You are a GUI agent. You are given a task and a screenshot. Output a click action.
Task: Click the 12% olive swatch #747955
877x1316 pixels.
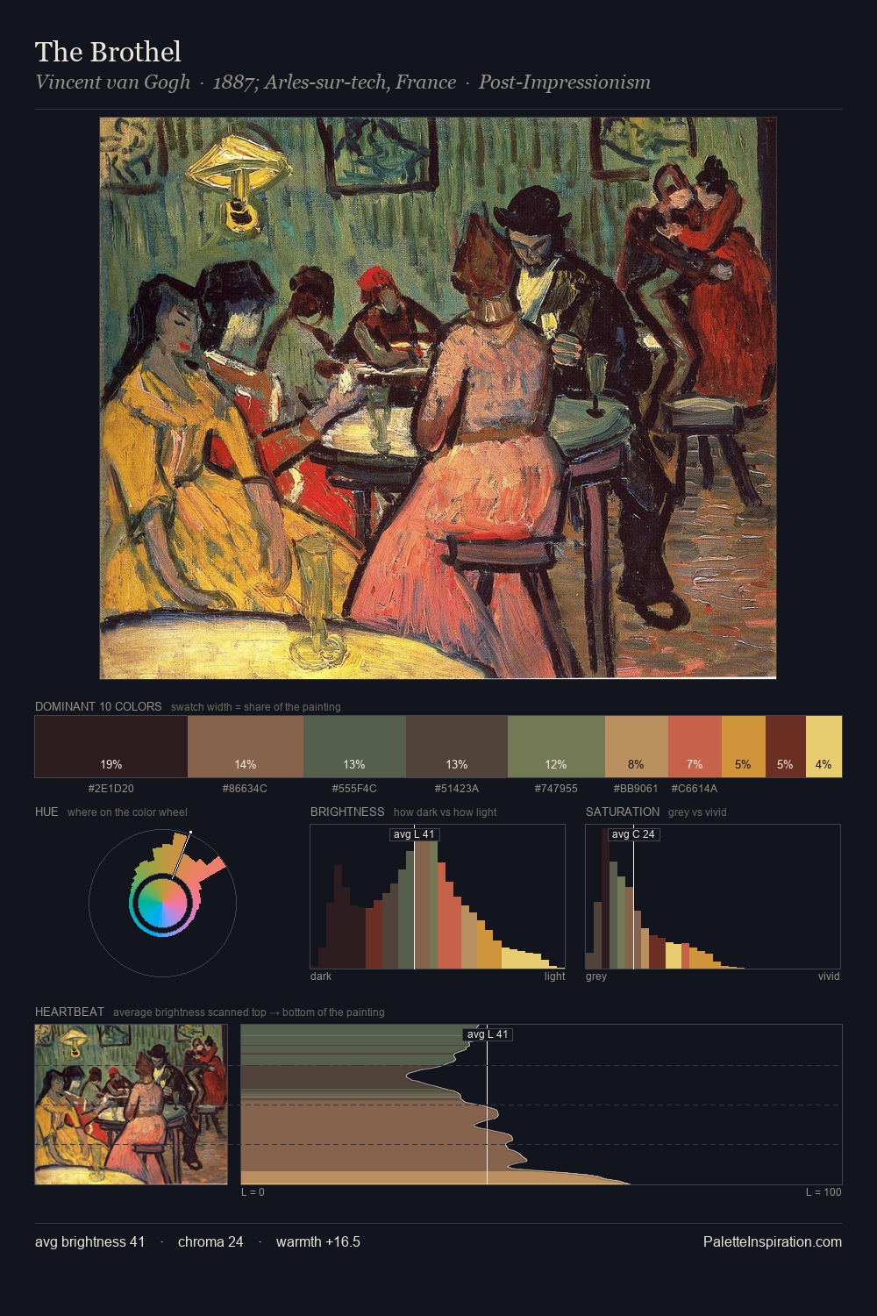click(x=556, y=747)
